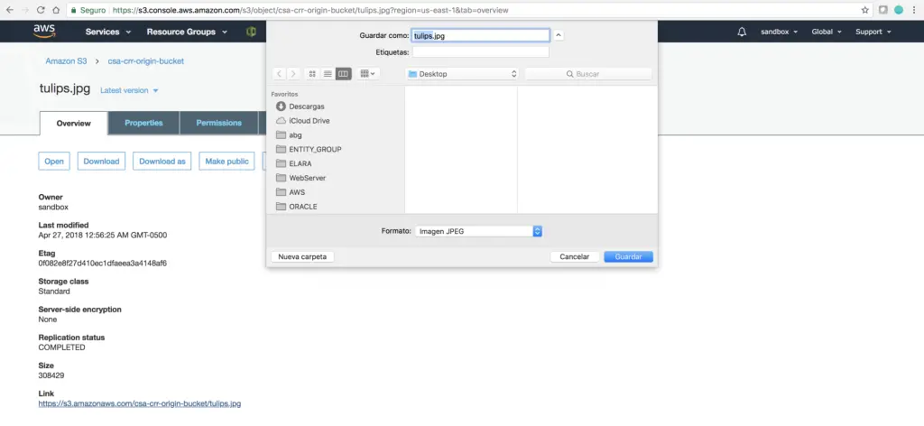
Task: Click the teal profile avatar icon
Action: (x=899, y=10)
